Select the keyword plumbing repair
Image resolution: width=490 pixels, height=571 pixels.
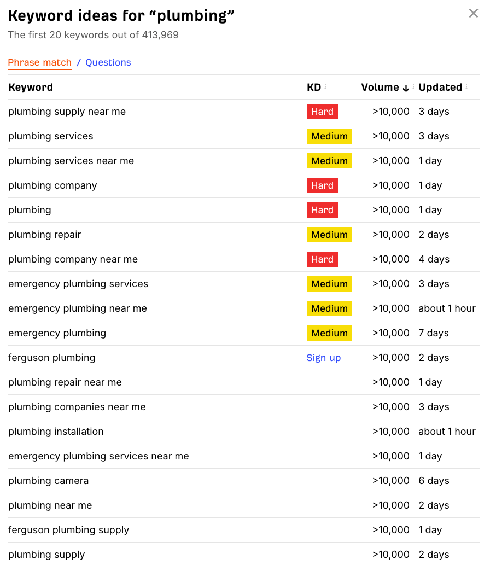[x=44, y=234]
